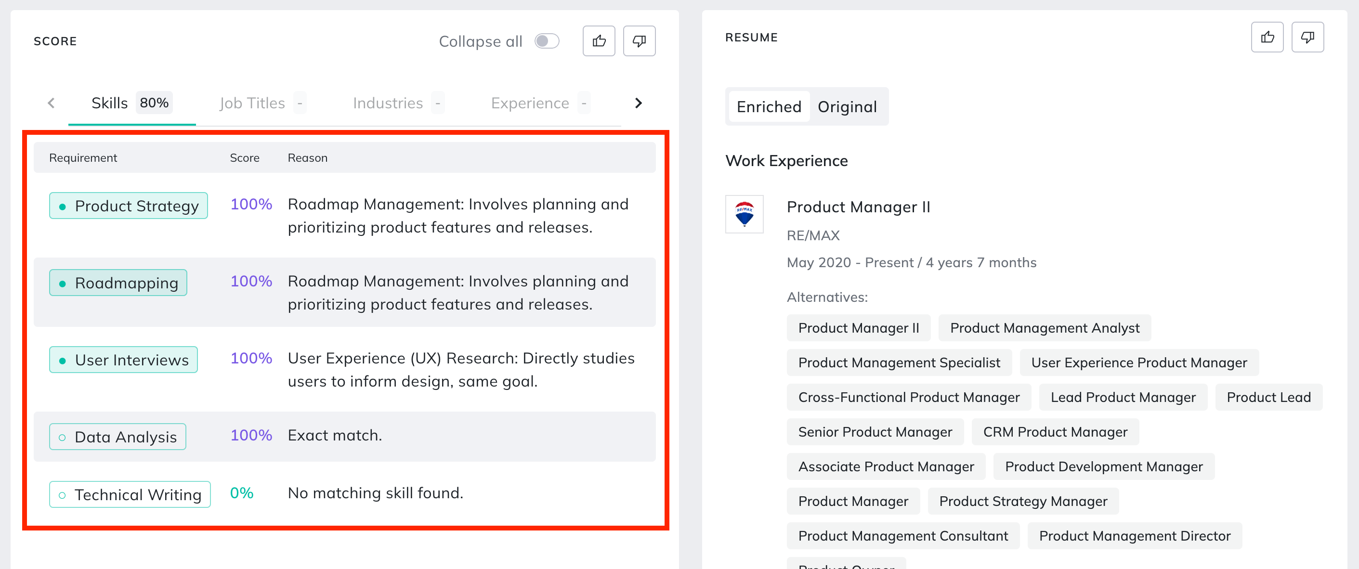Open the Skills tab
Screen dimensions: 1359x569
(x=132, y=103)
